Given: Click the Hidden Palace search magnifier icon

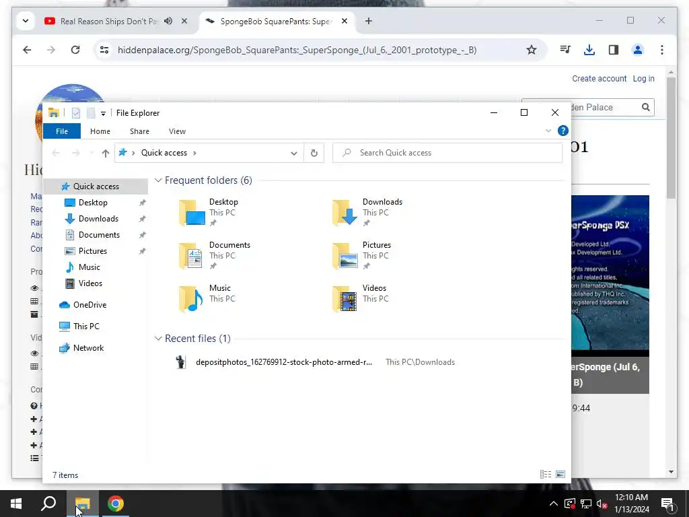Looking at the screenshot, I should (x=645, y=107).
